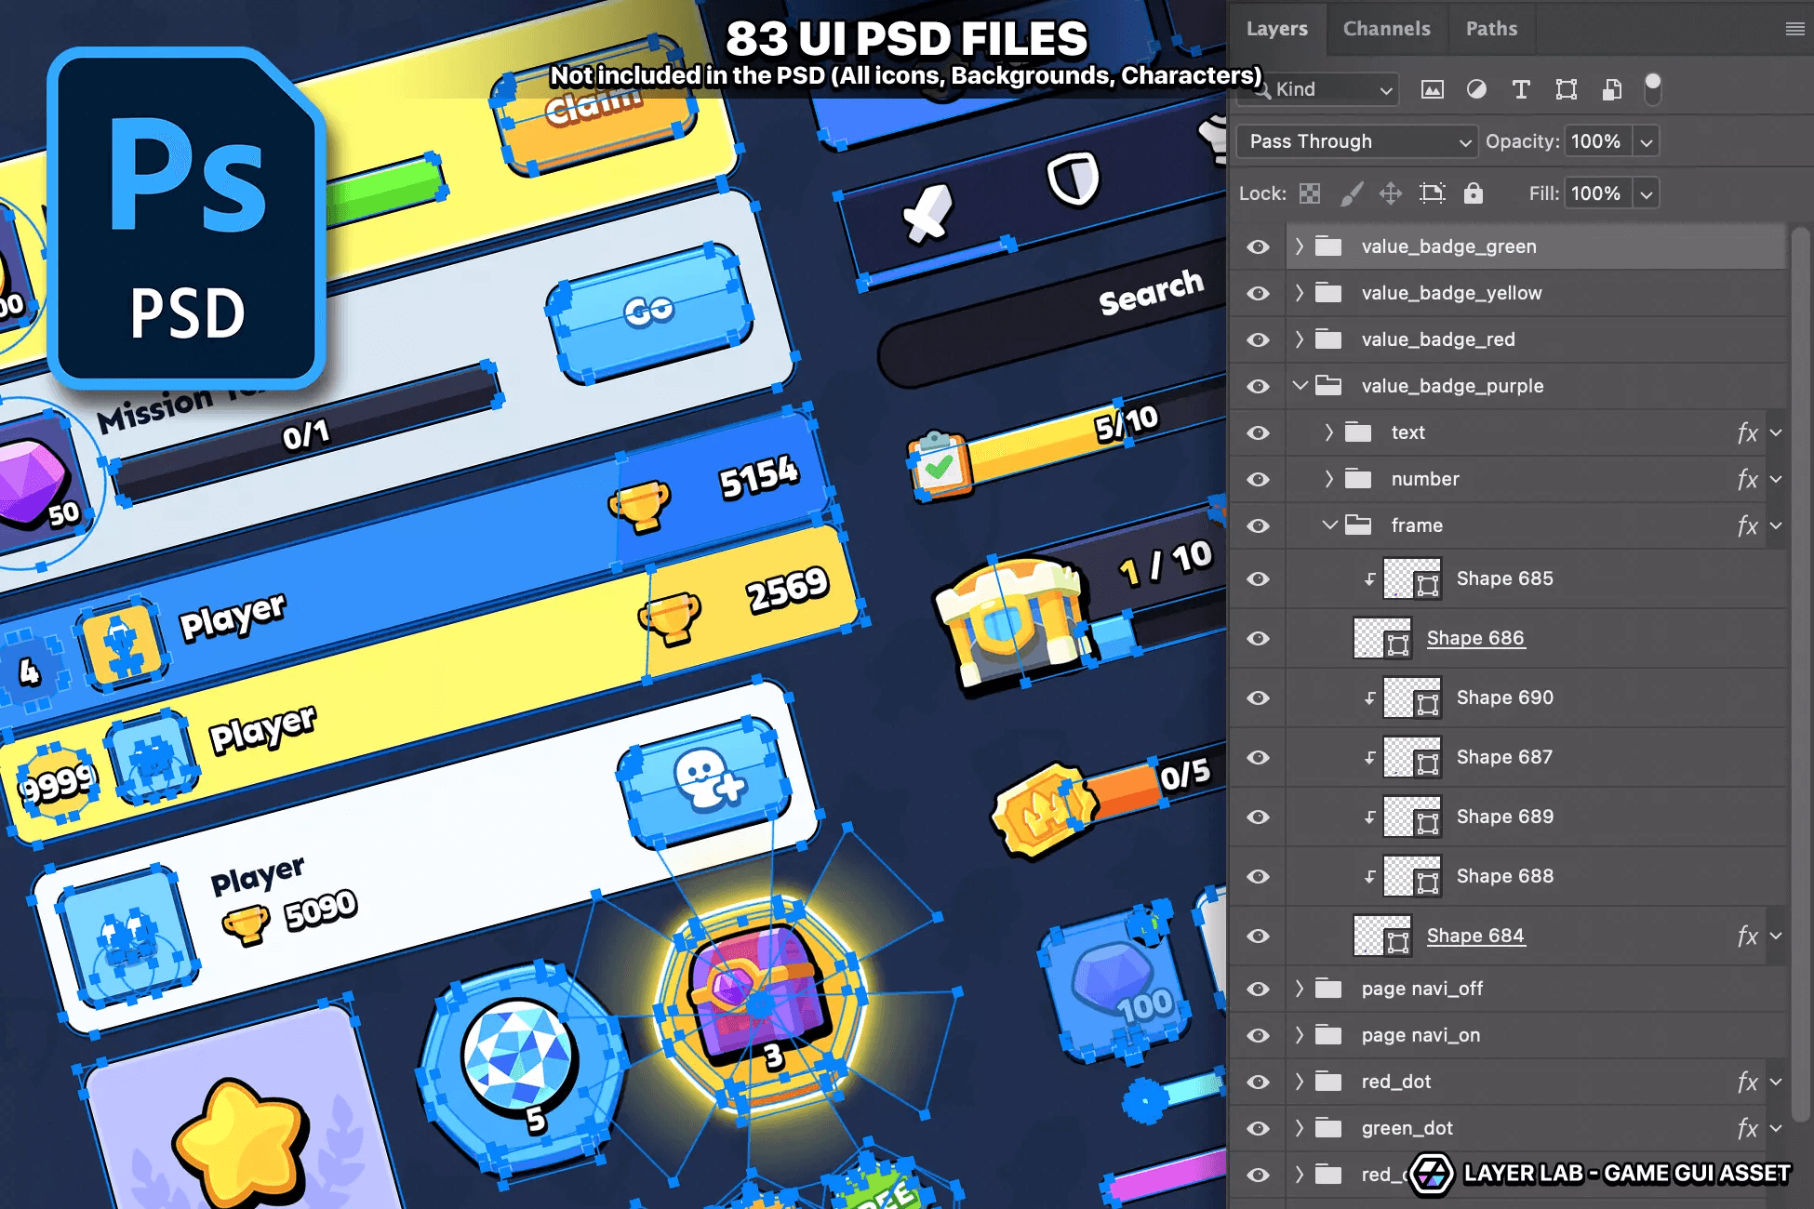1814x1209 pixels.
Task: Expand the page navi_off group
Action: pos(1300,989)
